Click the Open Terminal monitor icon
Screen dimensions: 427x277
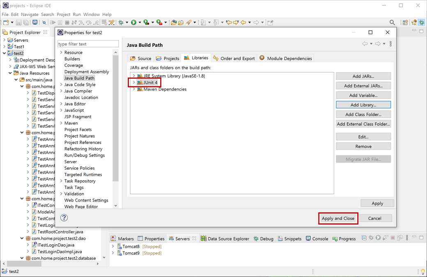(35, 22)
